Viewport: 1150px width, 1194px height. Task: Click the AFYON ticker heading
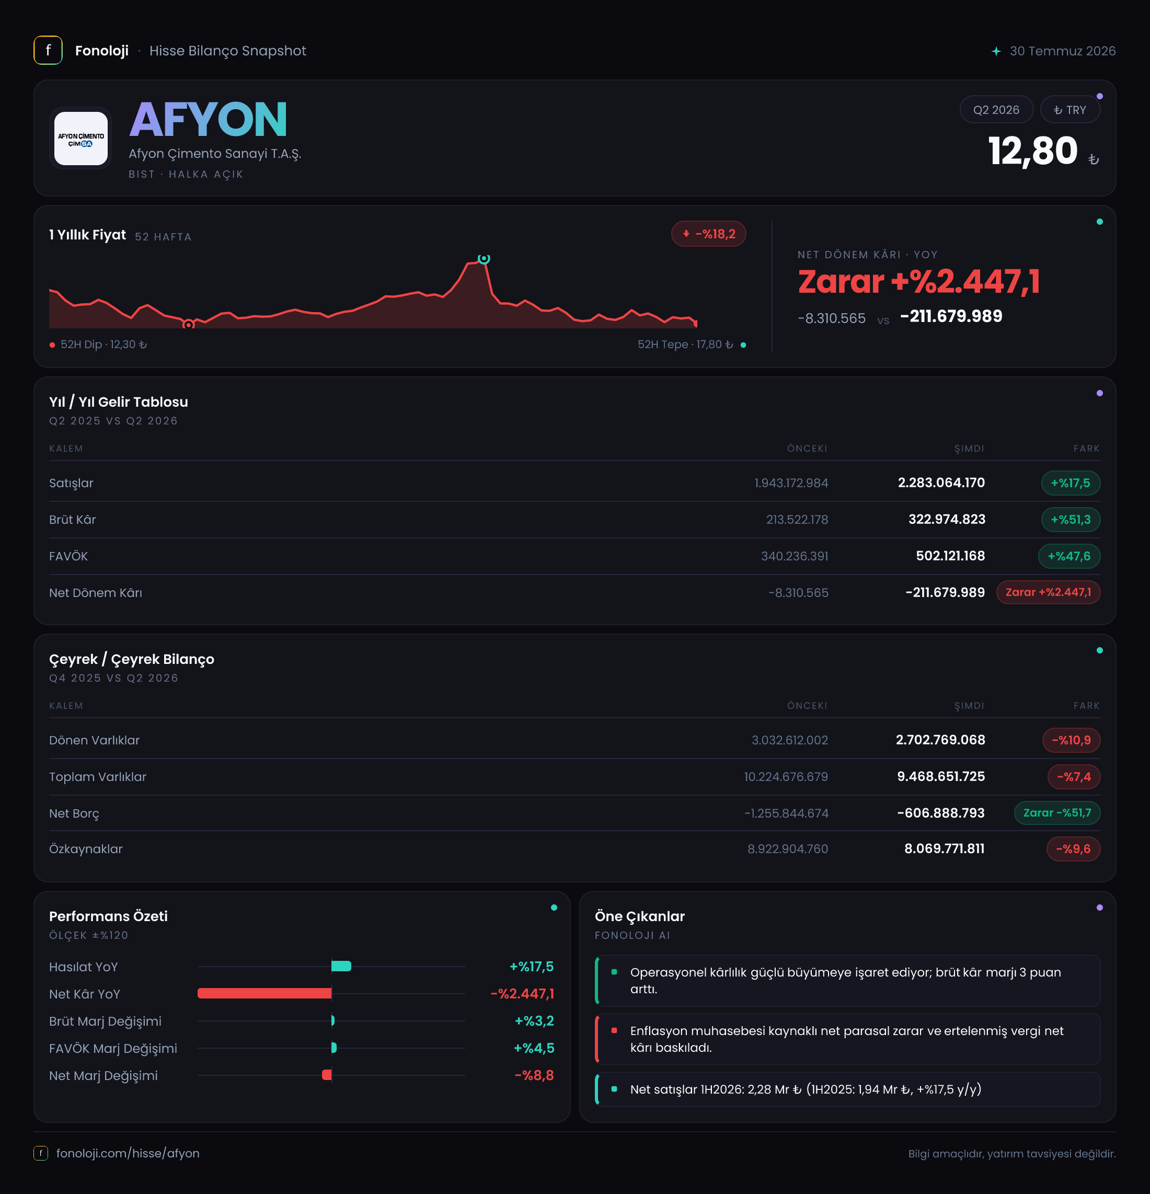click(x=209, y=119)
